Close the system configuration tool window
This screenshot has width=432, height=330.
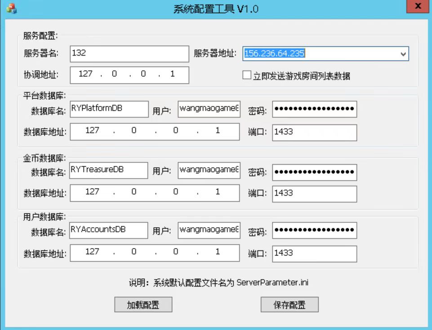tap(418, 7)
